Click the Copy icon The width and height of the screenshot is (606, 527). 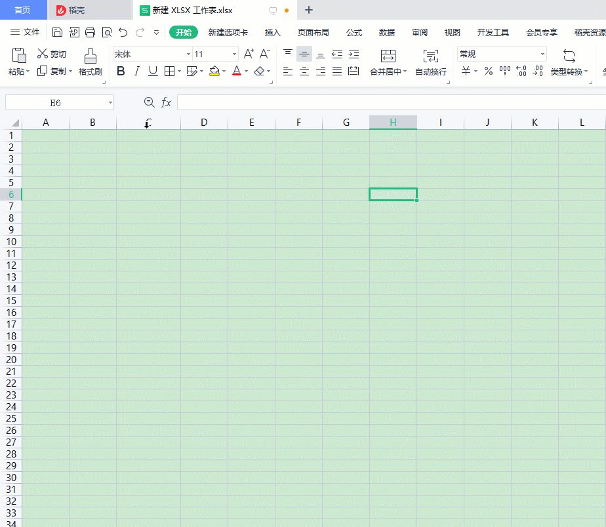(42, 71)
